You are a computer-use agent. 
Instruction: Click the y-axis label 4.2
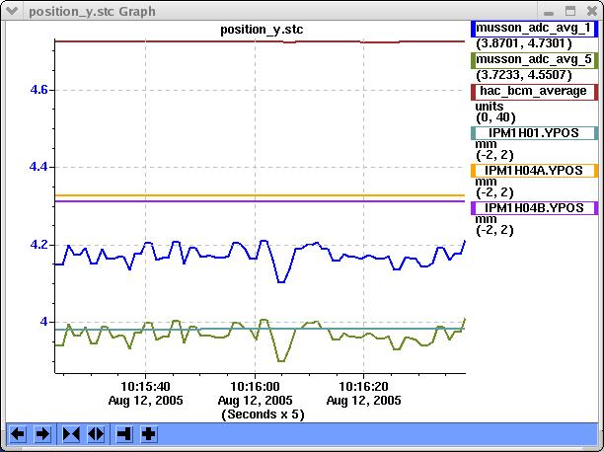(38, 245)
